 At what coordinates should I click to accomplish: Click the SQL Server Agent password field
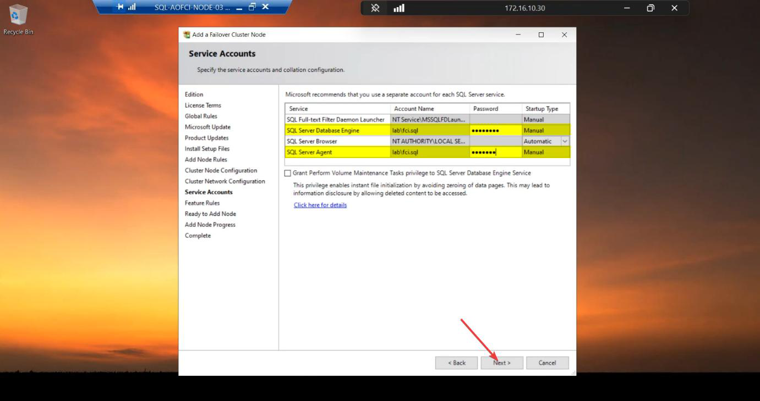coord(496,152)
